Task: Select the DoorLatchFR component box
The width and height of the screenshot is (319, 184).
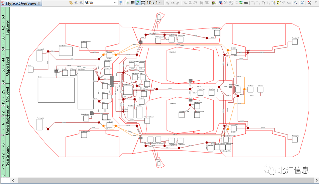Action: tap(217, 33)
